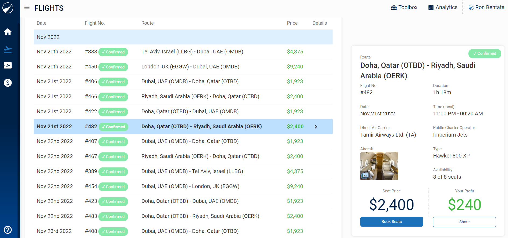Click the Book Seats button

pos(392,222)
